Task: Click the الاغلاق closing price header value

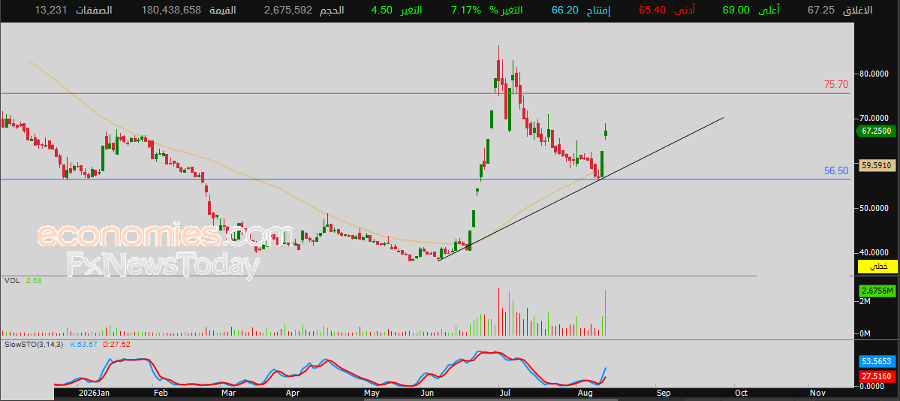Action: point(820,11)
